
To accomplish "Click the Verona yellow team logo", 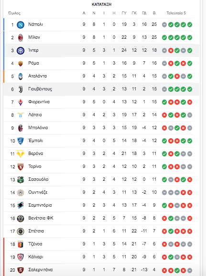I will [21, 154].
